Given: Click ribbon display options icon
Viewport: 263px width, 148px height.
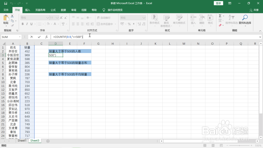Looking at the screenshot, I should point(230,3).
